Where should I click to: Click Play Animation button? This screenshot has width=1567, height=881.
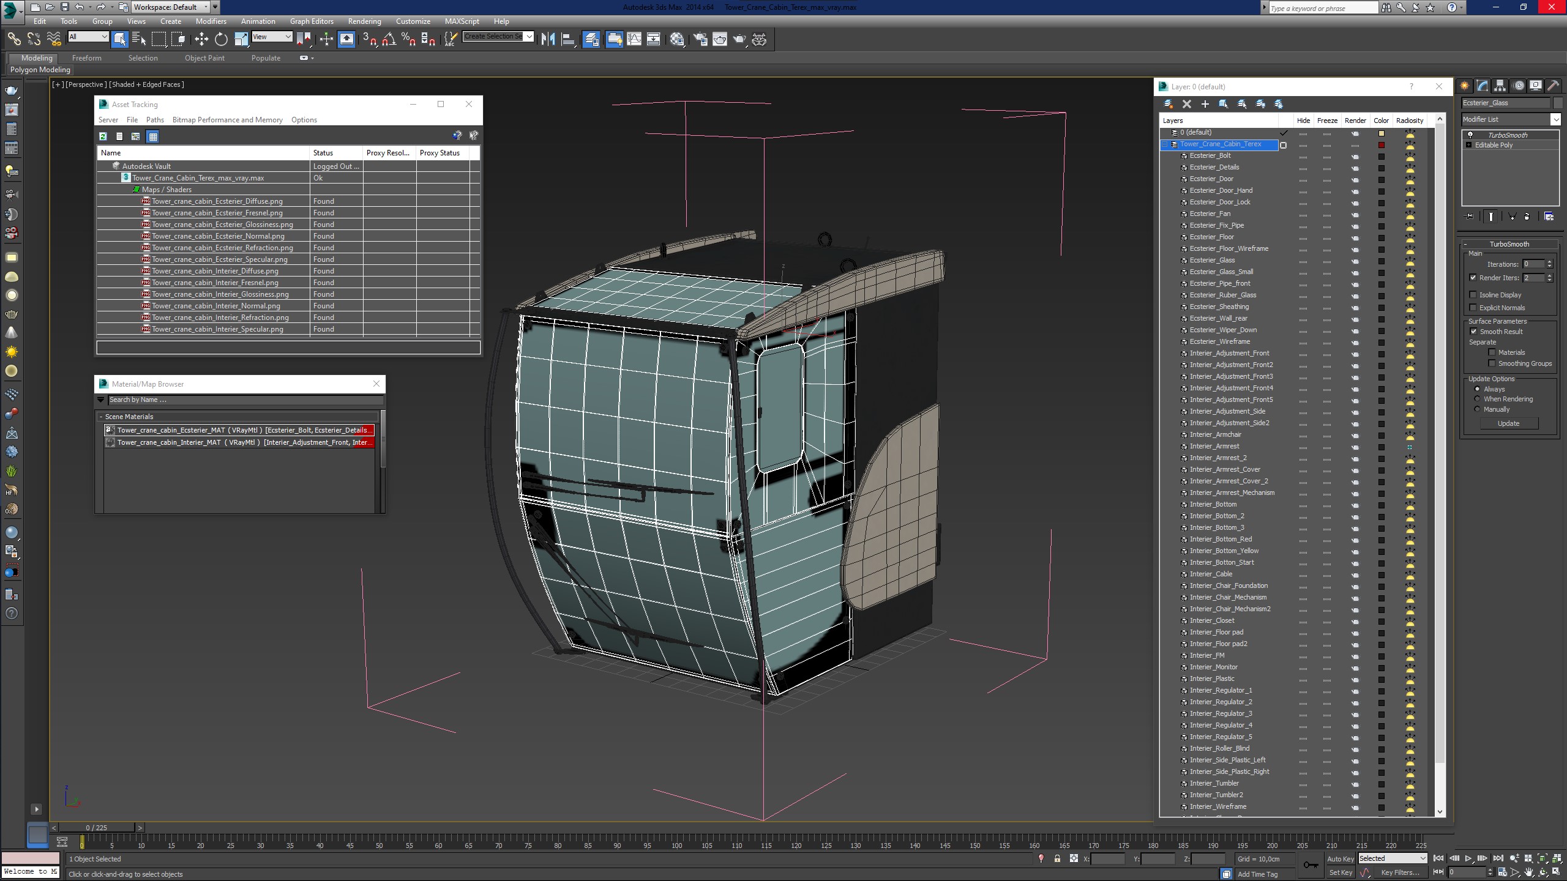[x=1468, y=858]
